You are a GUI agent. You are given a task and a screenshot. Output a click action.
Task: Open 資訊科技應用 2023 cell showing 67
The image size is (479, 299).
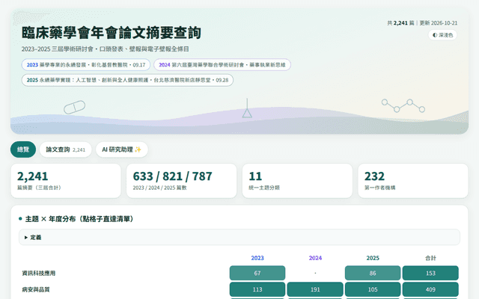pos(257,273)
